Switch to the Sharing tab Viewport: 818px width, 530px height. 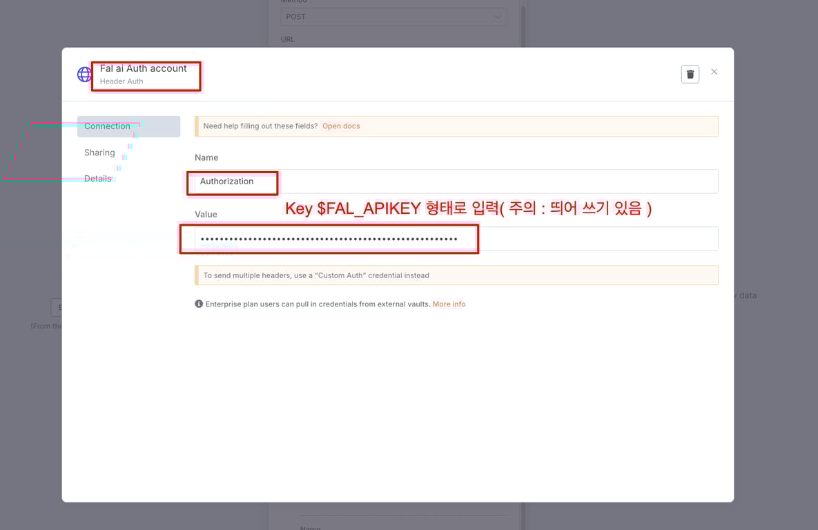99,153
